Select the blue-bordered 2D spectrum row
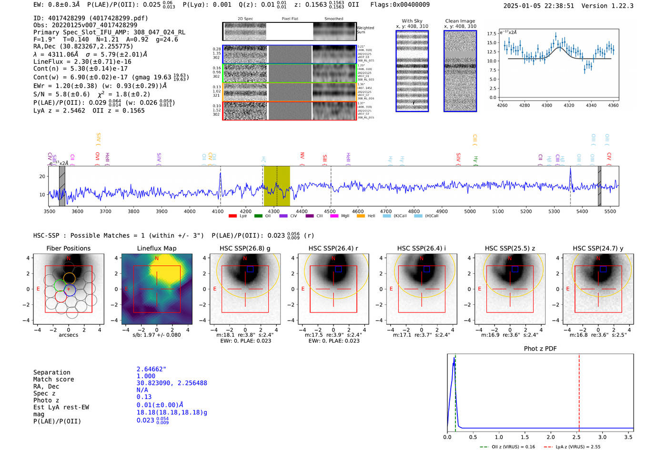667x454 pixels. pyautogui.click(x=289, y=54)
